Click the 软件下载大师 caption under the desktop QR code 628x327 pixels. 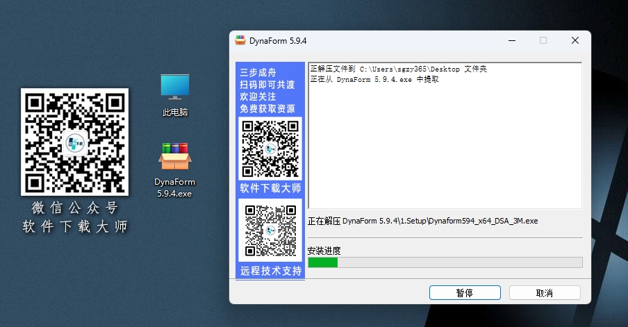coord(75,226)
